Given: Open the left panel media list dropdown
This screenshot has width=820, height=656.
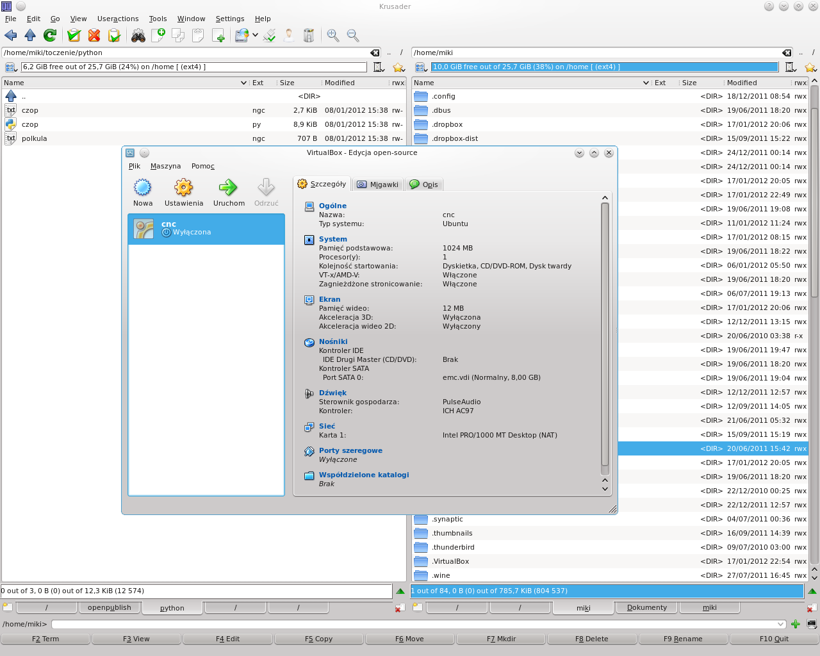Looking at the screenshot, I should coord(12,67).
